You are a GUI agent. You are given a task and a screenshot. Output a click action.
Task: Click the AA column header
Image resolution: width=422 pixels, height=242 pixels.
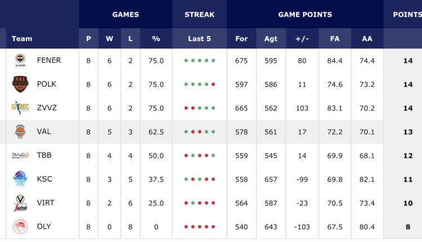pyautogui.click(x=367, y=39)
